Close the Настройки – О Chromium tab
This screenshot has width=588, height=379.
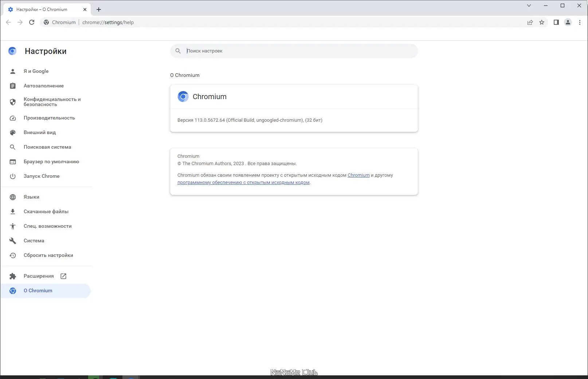85,9
